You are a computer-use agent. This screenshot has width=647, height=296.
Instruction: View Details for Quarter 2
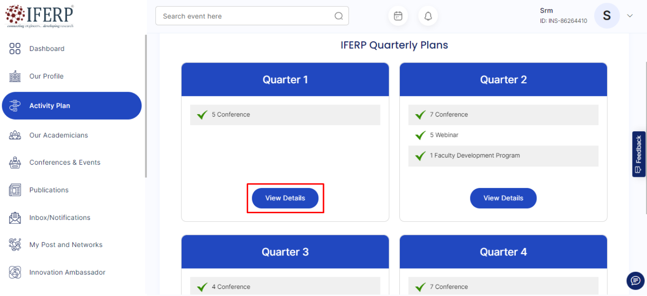coord(503,198)
